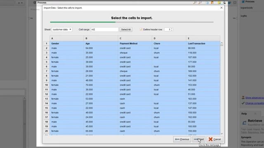Click the yellow note icon in Process toolbar
The width and height of the screenshot is (264, 148).
219,2
